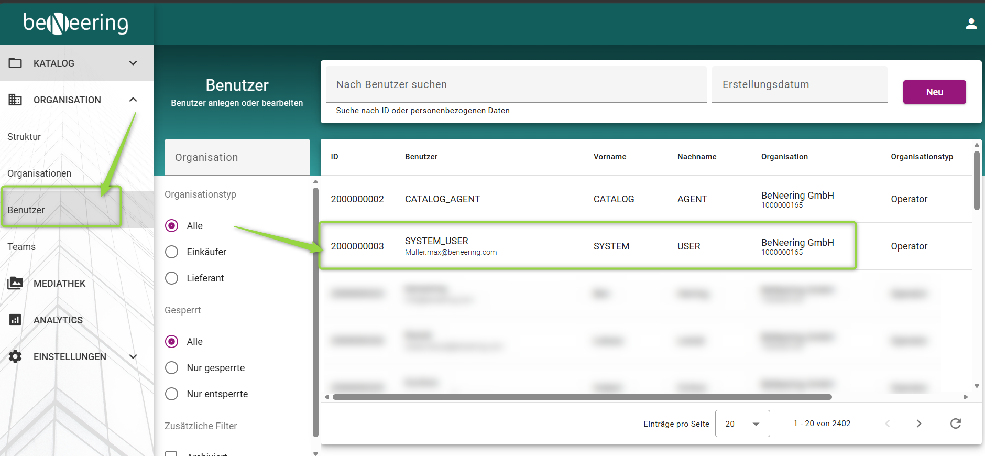This screenshot has width=985, height=456.
Task: Collapse the Organisation menu chevron
Action: coord(133,100)
